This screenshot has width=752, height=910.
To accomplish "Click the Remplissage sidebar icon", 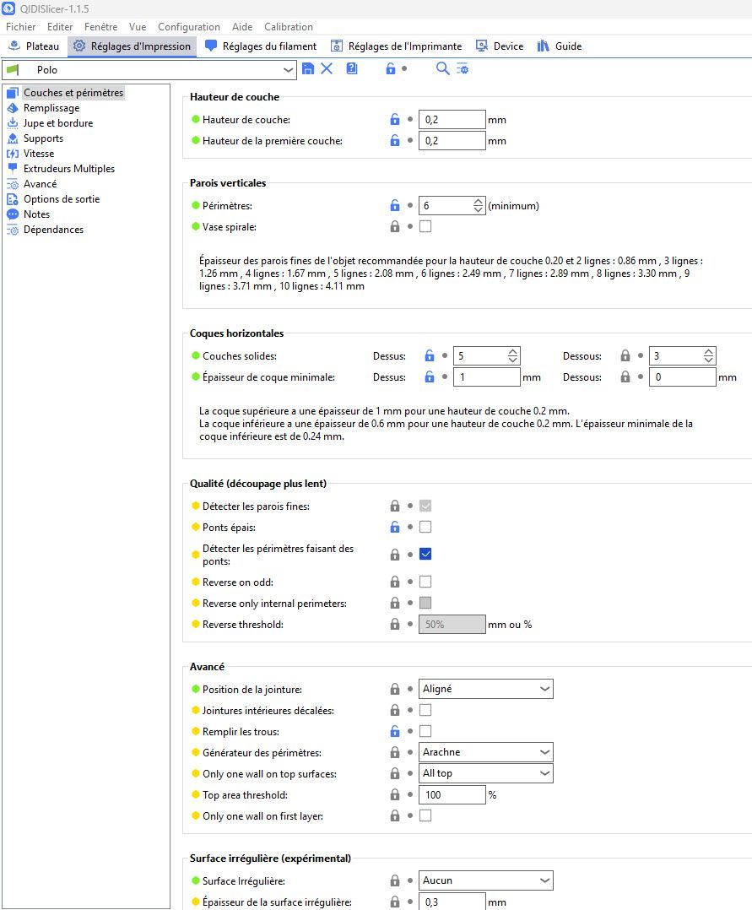I will pyautogui.click(x=13, y=108).
